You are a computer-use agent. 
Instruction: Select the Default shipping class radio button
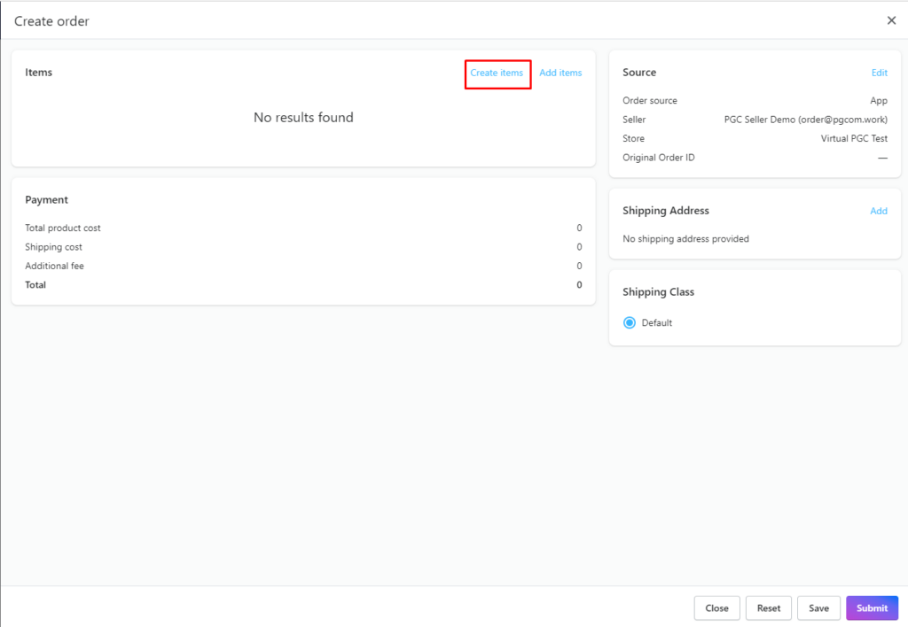(630, 322)
